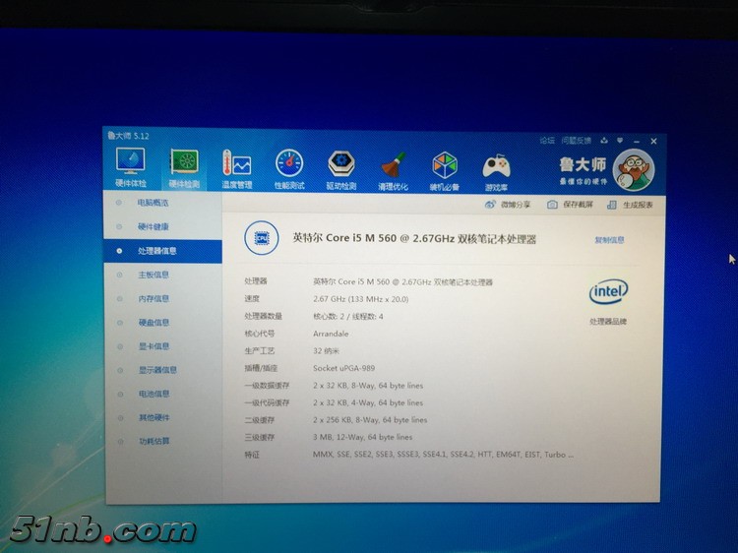The width and height of the screenshot is (738, 553).
Task: Click the blue CPU chip icon
Action: click(261, 238)
